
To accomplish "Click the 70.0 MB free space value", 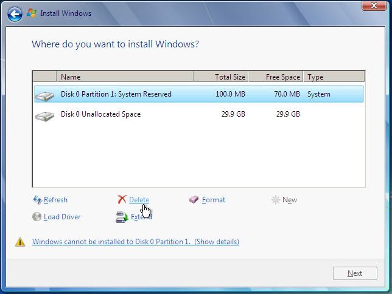I will click(x=287, y=94).
